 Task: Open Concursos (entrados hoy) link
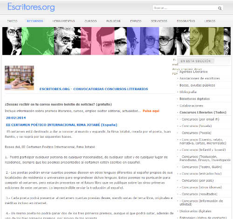click(200, 174)
